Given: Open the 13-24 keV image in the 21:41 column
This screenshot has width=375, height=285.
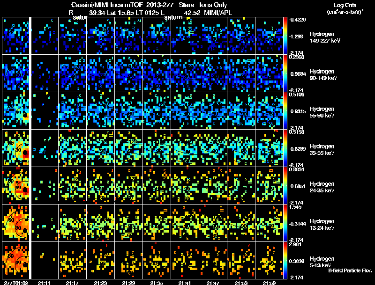Looking at the screenshot, I should tap(185, 223).
